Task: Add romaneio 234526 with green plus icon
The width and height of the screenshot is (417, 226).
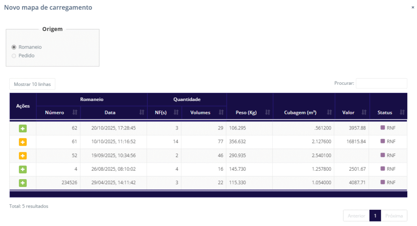Action: tap(23, 183)
